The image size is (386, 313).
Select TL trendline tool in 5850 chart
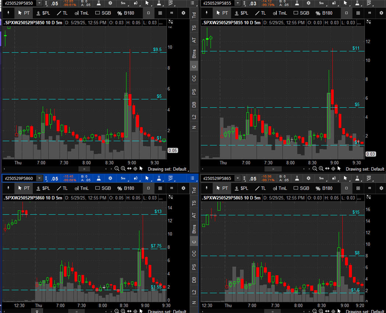[62, 13]
